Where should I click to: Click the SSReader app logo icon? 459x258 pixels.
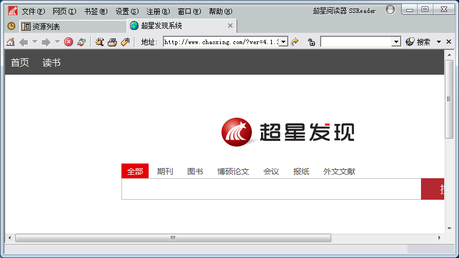[12, 11]
